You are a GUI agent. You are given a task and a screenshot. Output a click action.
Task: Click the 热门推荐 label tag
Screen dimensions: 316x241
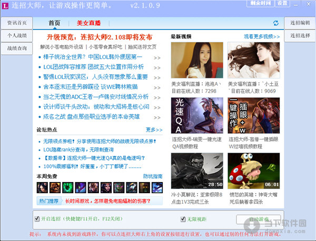point(48,201)
